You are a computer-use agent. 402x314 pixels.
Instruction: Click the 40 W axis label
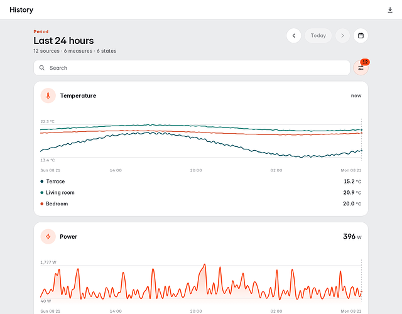46,301
